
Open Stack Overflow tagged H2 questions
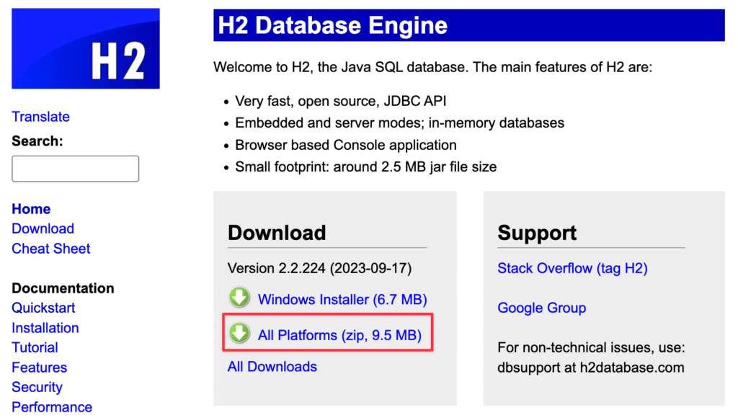pyautogui.click(x=572, y=268)
